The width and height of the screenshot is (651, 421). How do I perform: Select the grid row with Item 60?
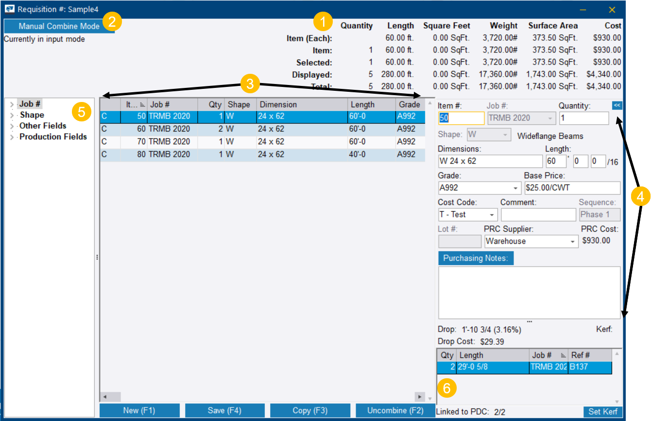click(x=243, y=129)
